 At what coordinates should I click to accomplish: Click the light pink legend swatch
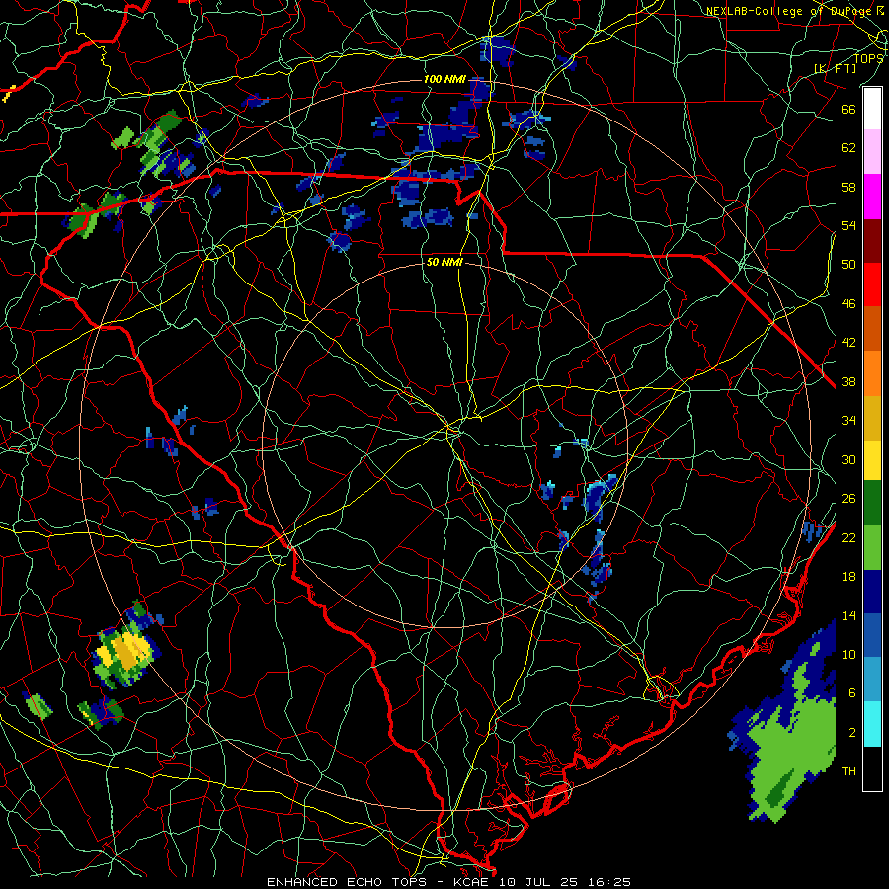(x=872, y=152)
